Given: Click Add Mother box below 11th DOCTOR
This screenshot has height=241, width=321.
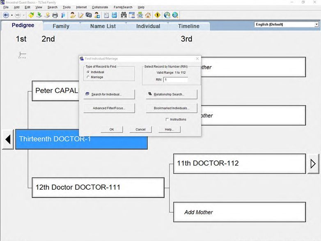Looking at the screenshot, I should point(240,212).
